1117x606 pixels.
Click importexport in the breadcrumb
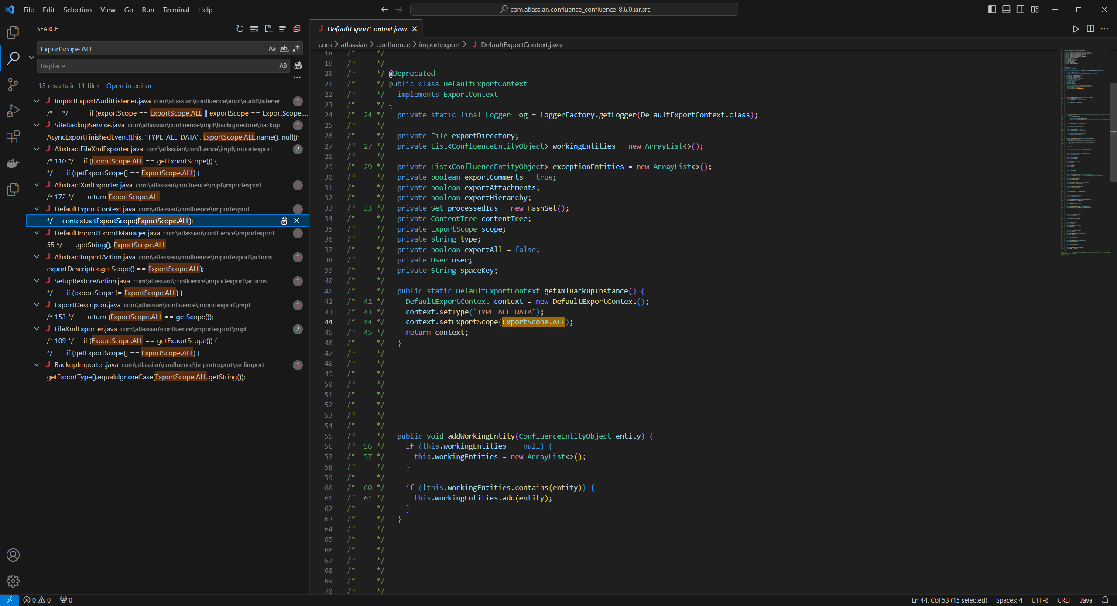[439, 44]
